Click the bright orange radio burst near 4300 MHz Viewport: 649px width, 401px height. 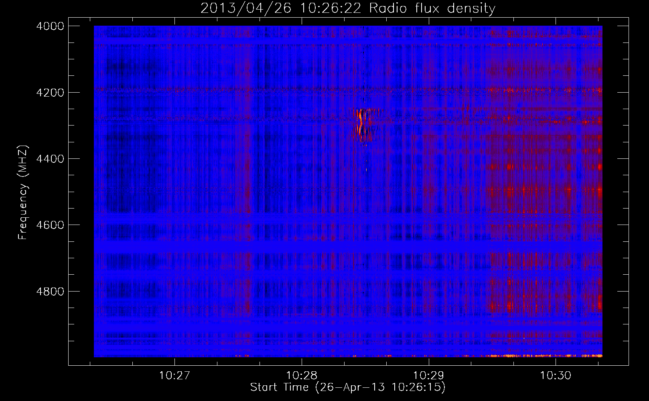(x=363, y=125)
